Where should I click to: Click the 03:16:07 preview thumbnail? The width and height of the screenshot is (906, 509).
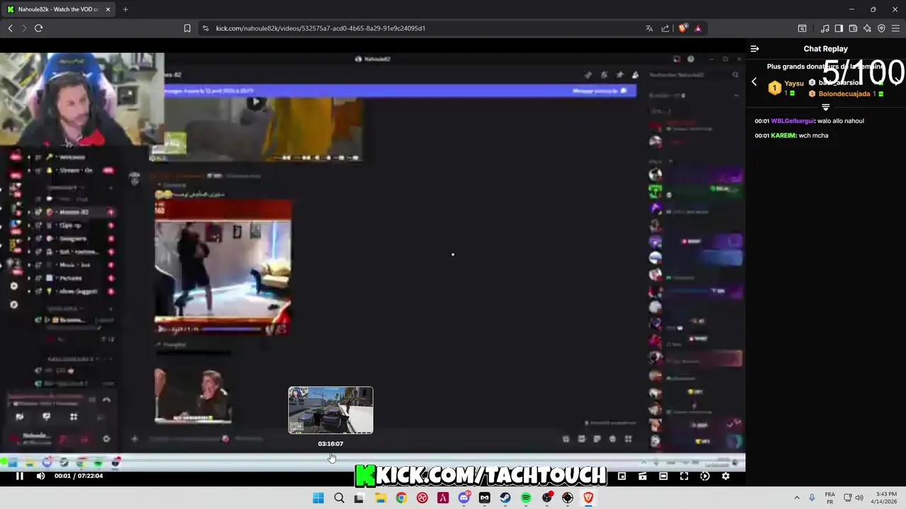(x=331, y=410)
